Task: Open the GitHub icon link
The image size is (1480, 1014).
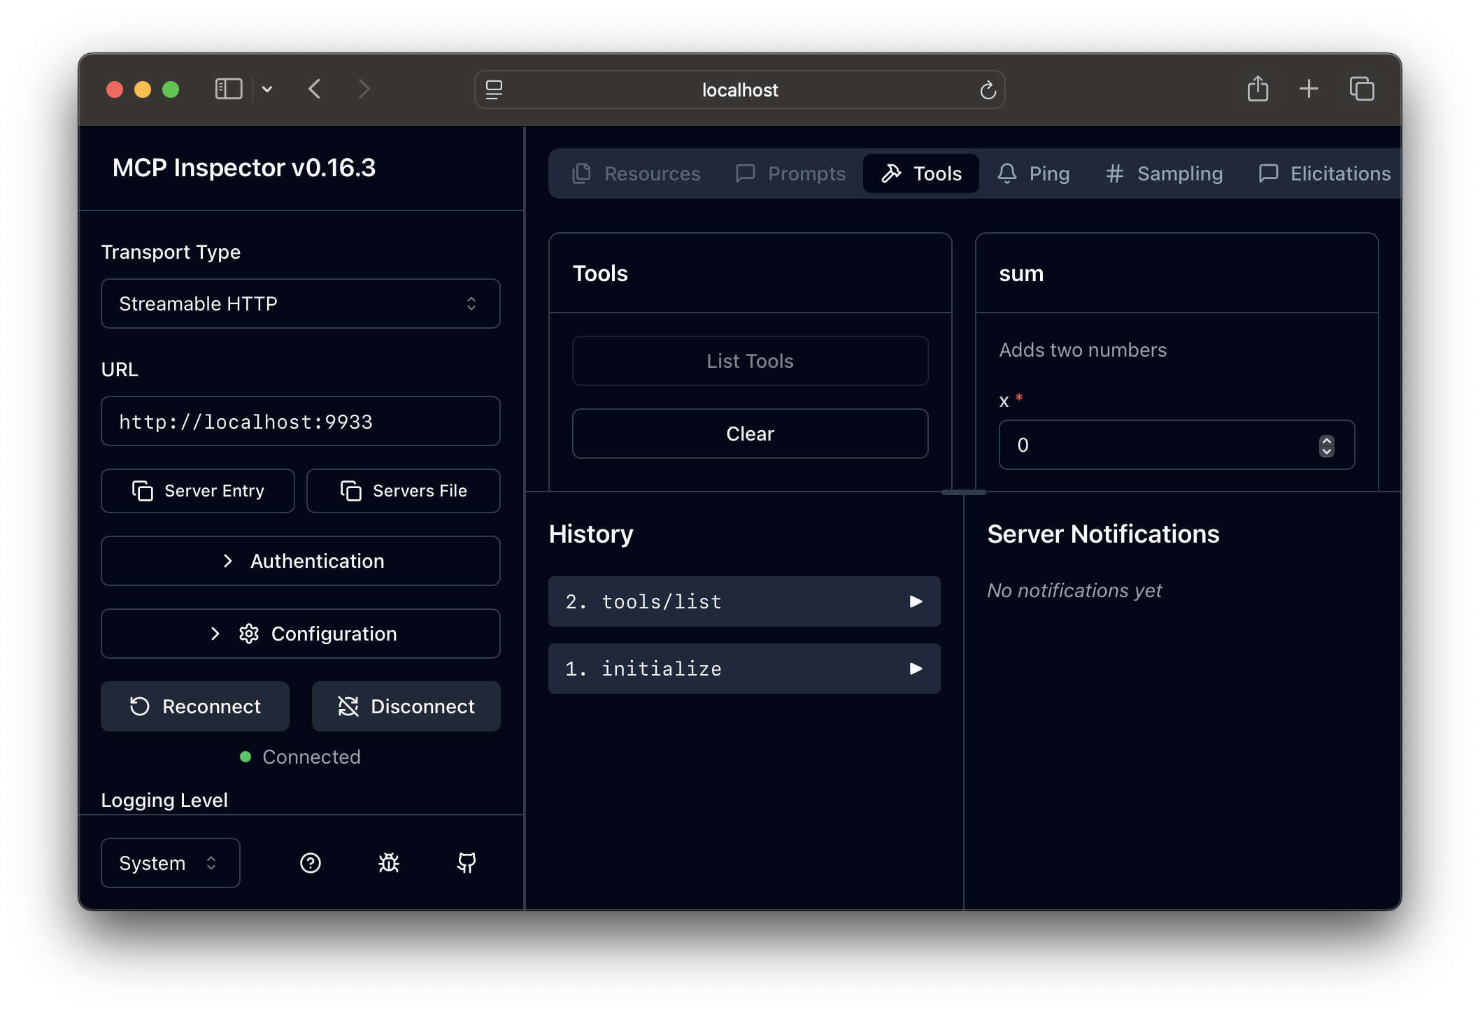Action: coord(467,863)
